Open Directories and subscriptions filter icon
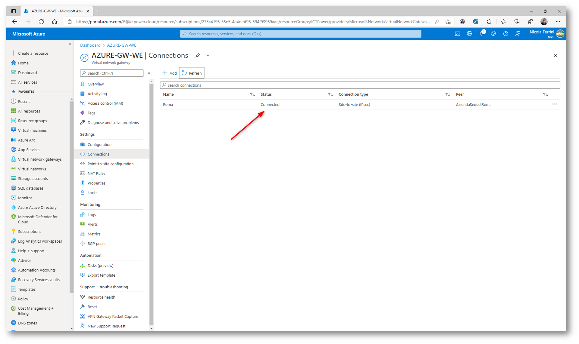Screen dimensions: 579x344 (x=469, y=34)
